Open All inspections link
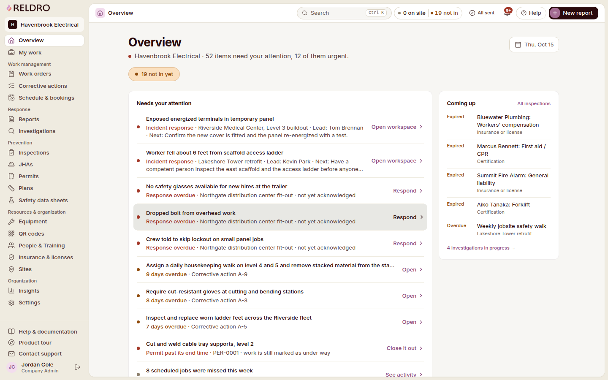 point(534,103)
